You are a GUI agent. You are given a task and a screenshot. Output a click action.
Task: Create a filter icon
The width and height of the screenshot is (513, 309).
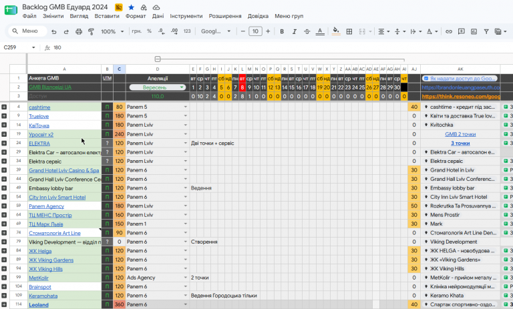(x=486, y=31)
